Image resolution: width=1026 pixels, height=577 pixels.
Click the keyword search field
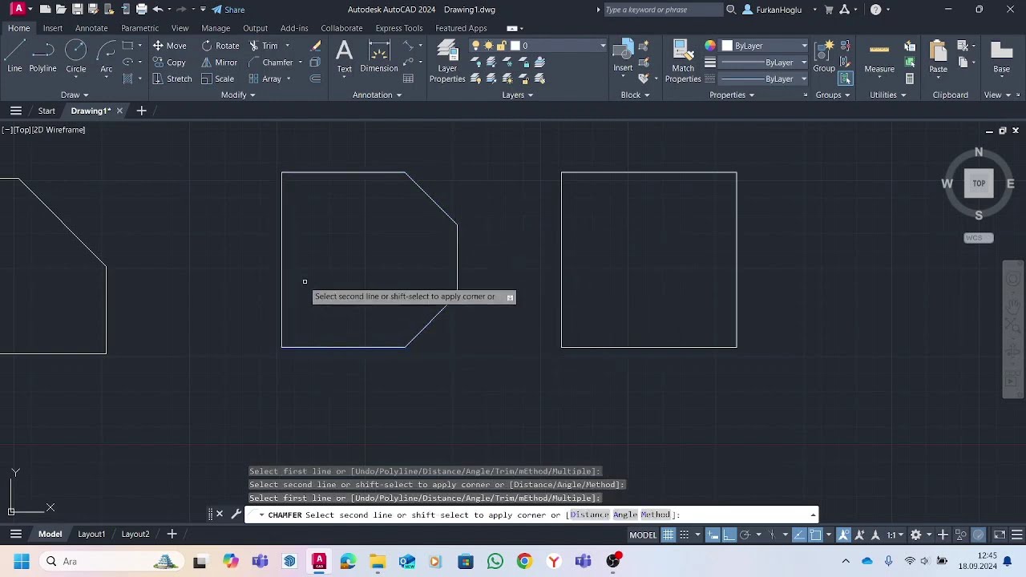click(662, 10)
